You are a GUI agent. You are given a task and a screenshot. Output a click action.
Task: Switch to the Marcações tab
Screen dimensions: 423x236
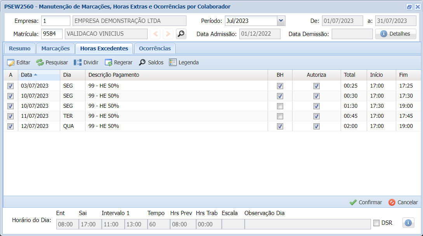pyautogui.click(x=56, y=48)
